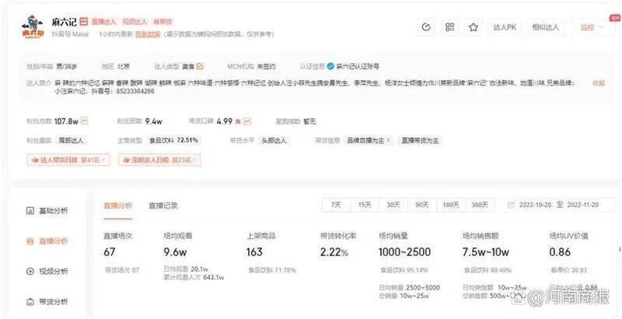Click the star favorite icon
This screenshot has width=622, height=319.
pos(473,27)
